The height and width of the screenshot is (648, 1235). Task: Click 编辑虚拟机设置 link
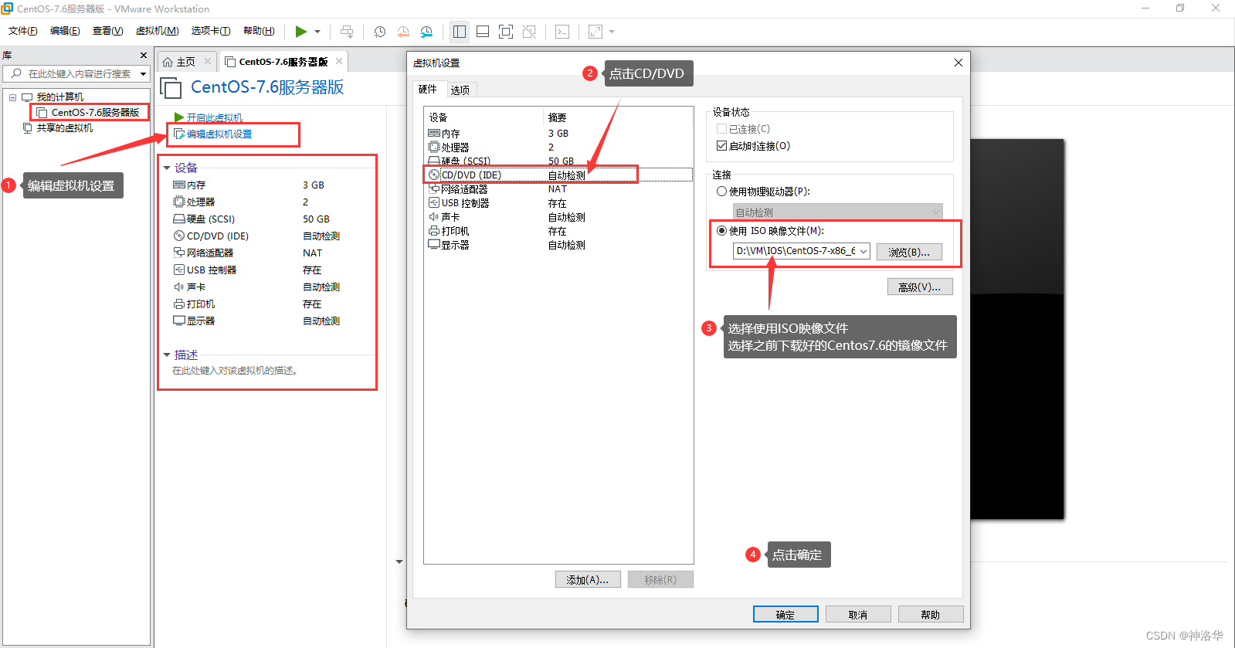(x=219, y=134)
